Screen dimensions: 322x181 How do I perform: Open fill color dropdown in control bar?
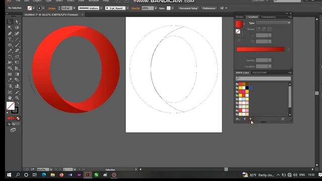coord(33,8)
